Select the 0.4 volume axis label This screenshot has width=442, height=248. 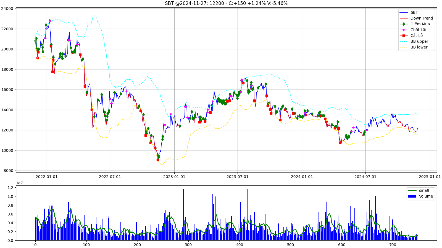[10, 223]
